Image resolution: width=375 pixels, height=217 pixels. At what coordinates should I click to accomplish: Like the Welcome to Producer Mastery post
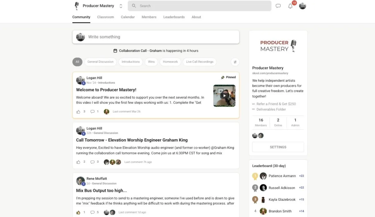click(78, 111)
